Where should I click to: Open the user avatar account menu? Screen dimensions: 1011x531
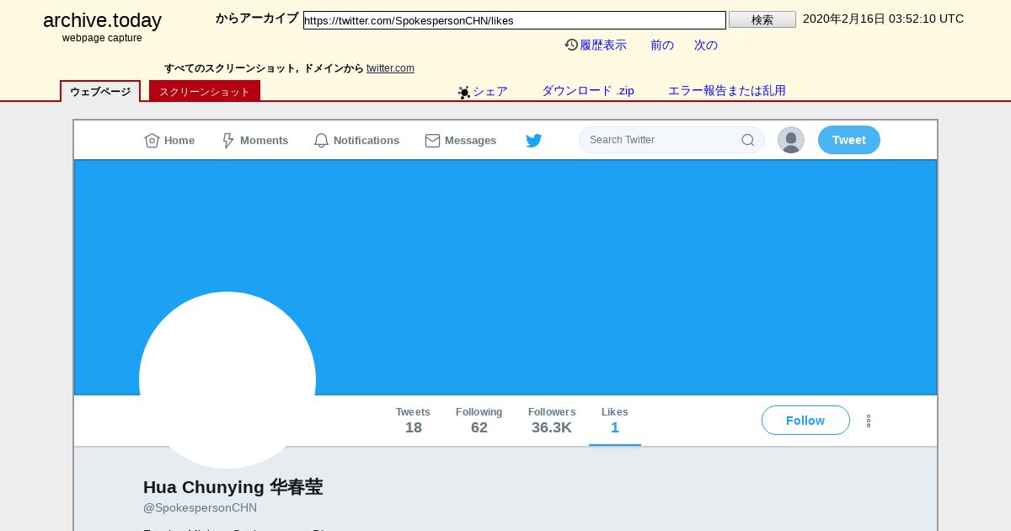(791, 140)
